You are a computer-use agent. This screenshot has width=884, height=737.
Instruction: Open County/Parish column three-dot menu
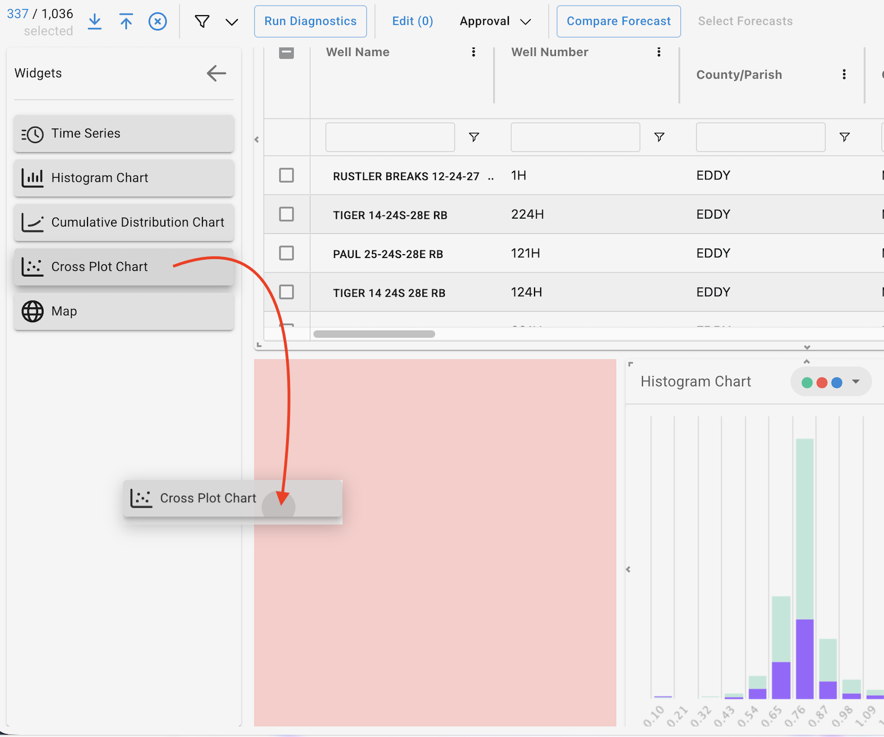(844, 75)
